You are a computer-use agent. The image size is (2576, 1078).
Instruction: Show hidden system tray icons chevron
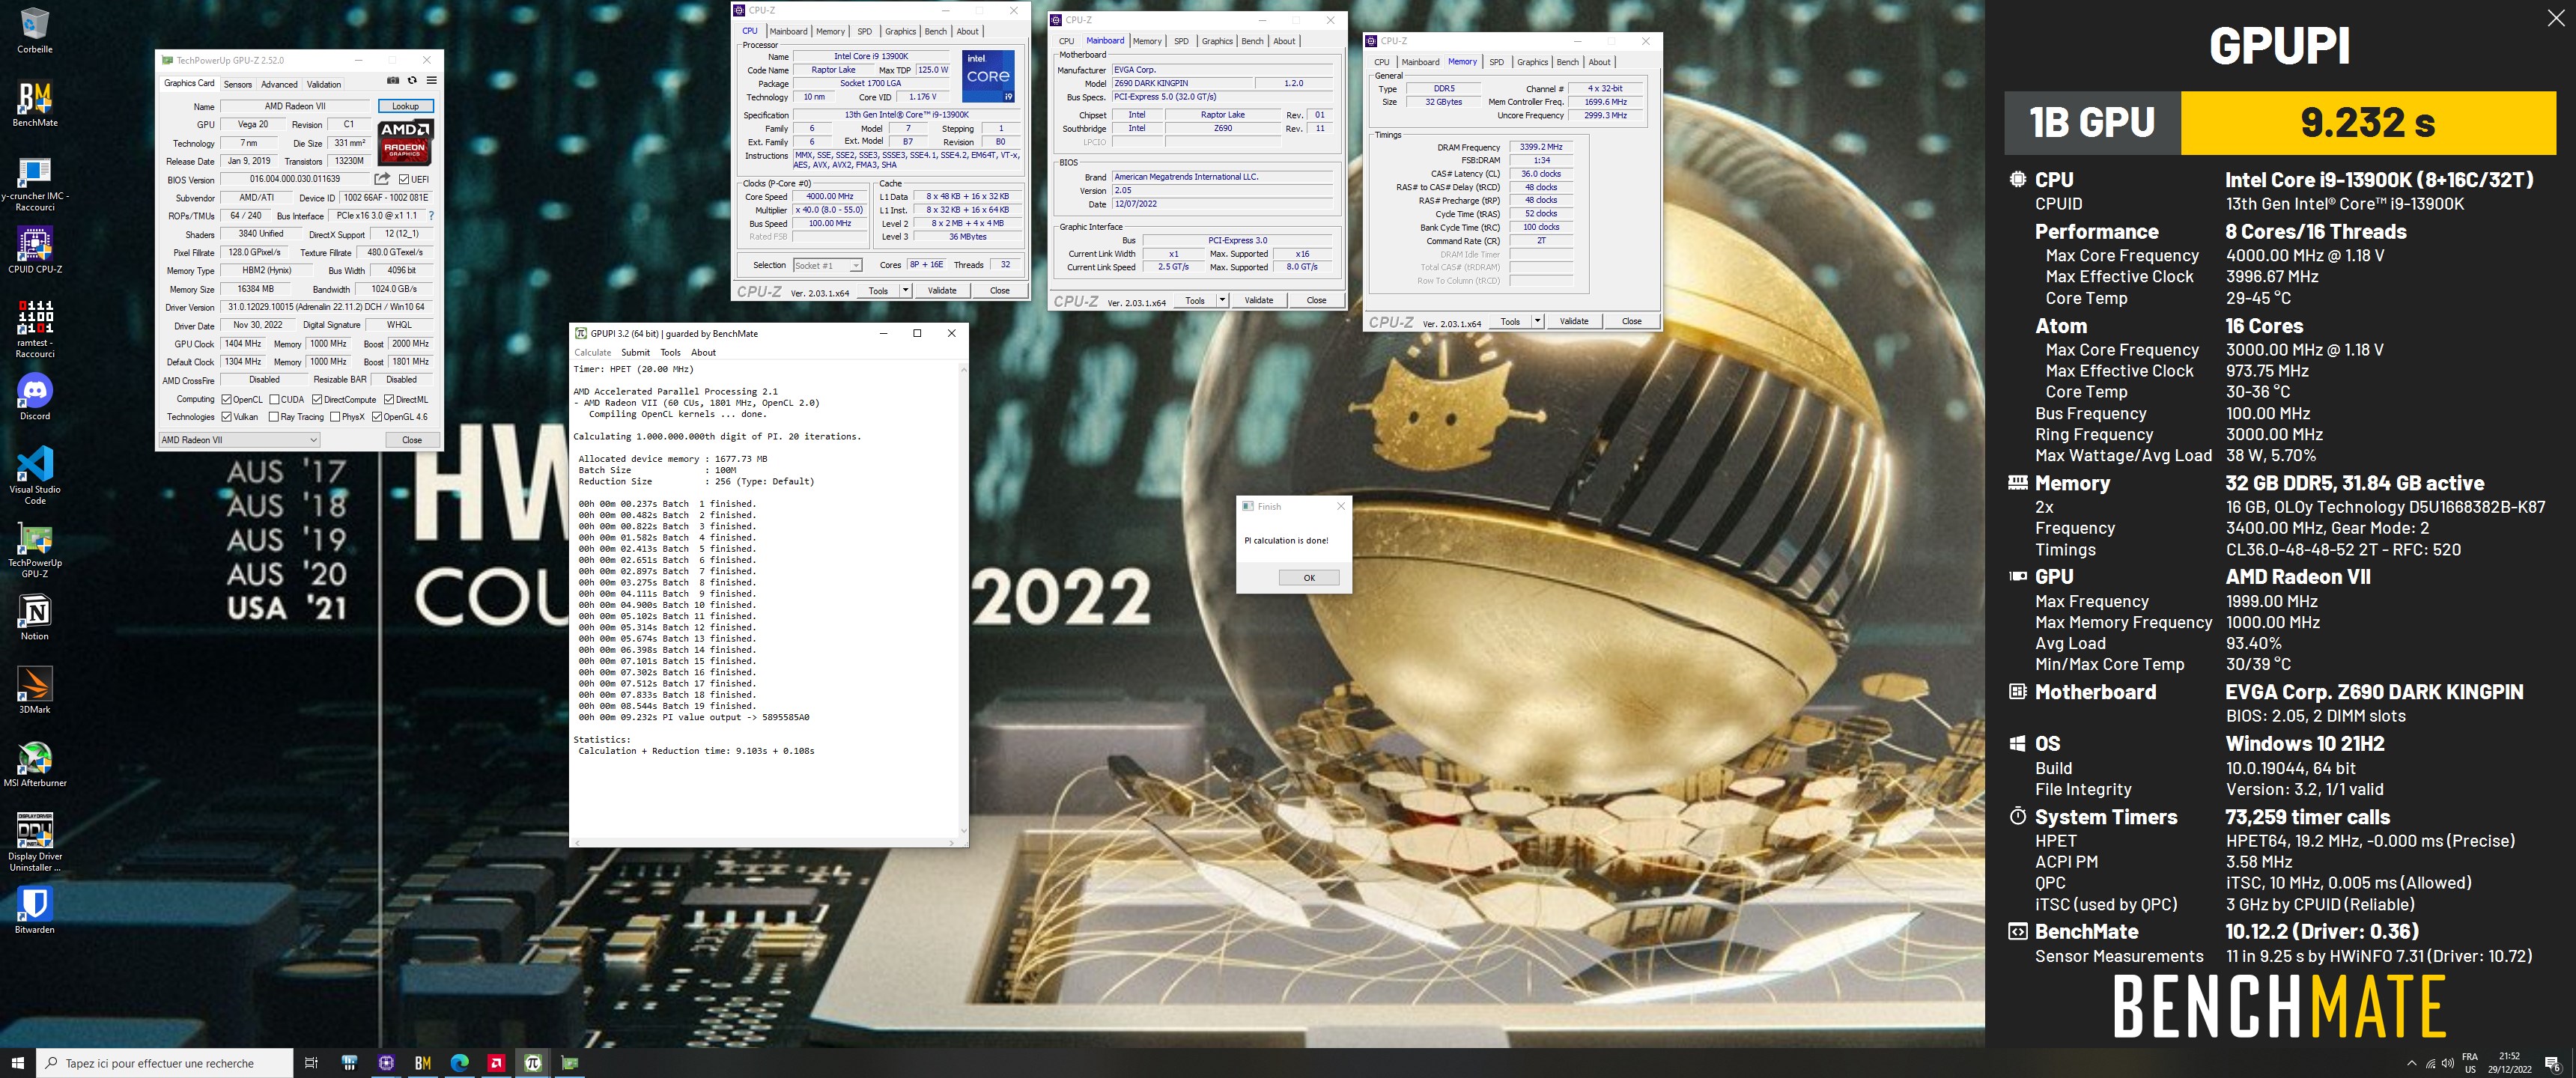tap(2411, 1063)
